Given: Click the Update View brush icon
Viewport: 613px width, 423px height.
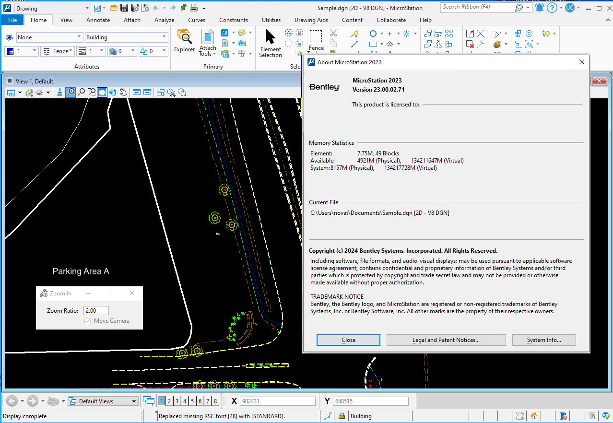Looking at the screenshot, I should [x=60, y=93].
